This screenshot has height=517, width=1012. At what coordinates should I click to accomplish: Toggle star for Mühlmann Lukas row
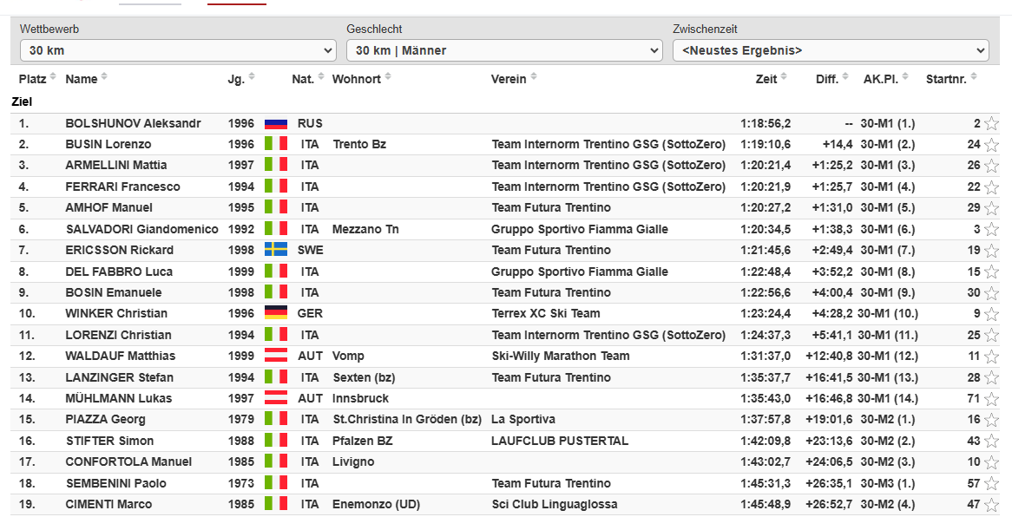click(991, 399)
